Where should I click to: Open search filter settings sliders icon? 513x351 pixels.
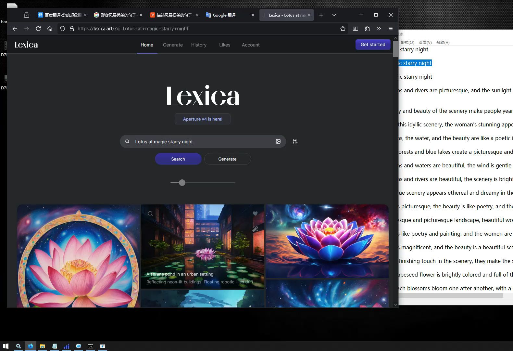coord(295,141)
